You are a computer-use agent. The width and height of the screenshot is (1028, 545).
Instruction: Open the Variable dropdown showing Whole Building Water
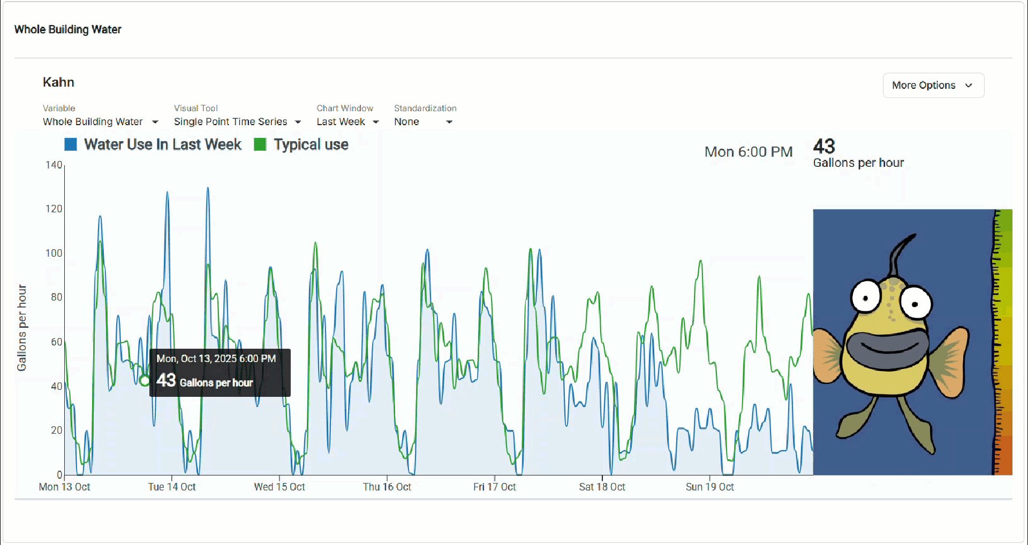pos(101,122)
